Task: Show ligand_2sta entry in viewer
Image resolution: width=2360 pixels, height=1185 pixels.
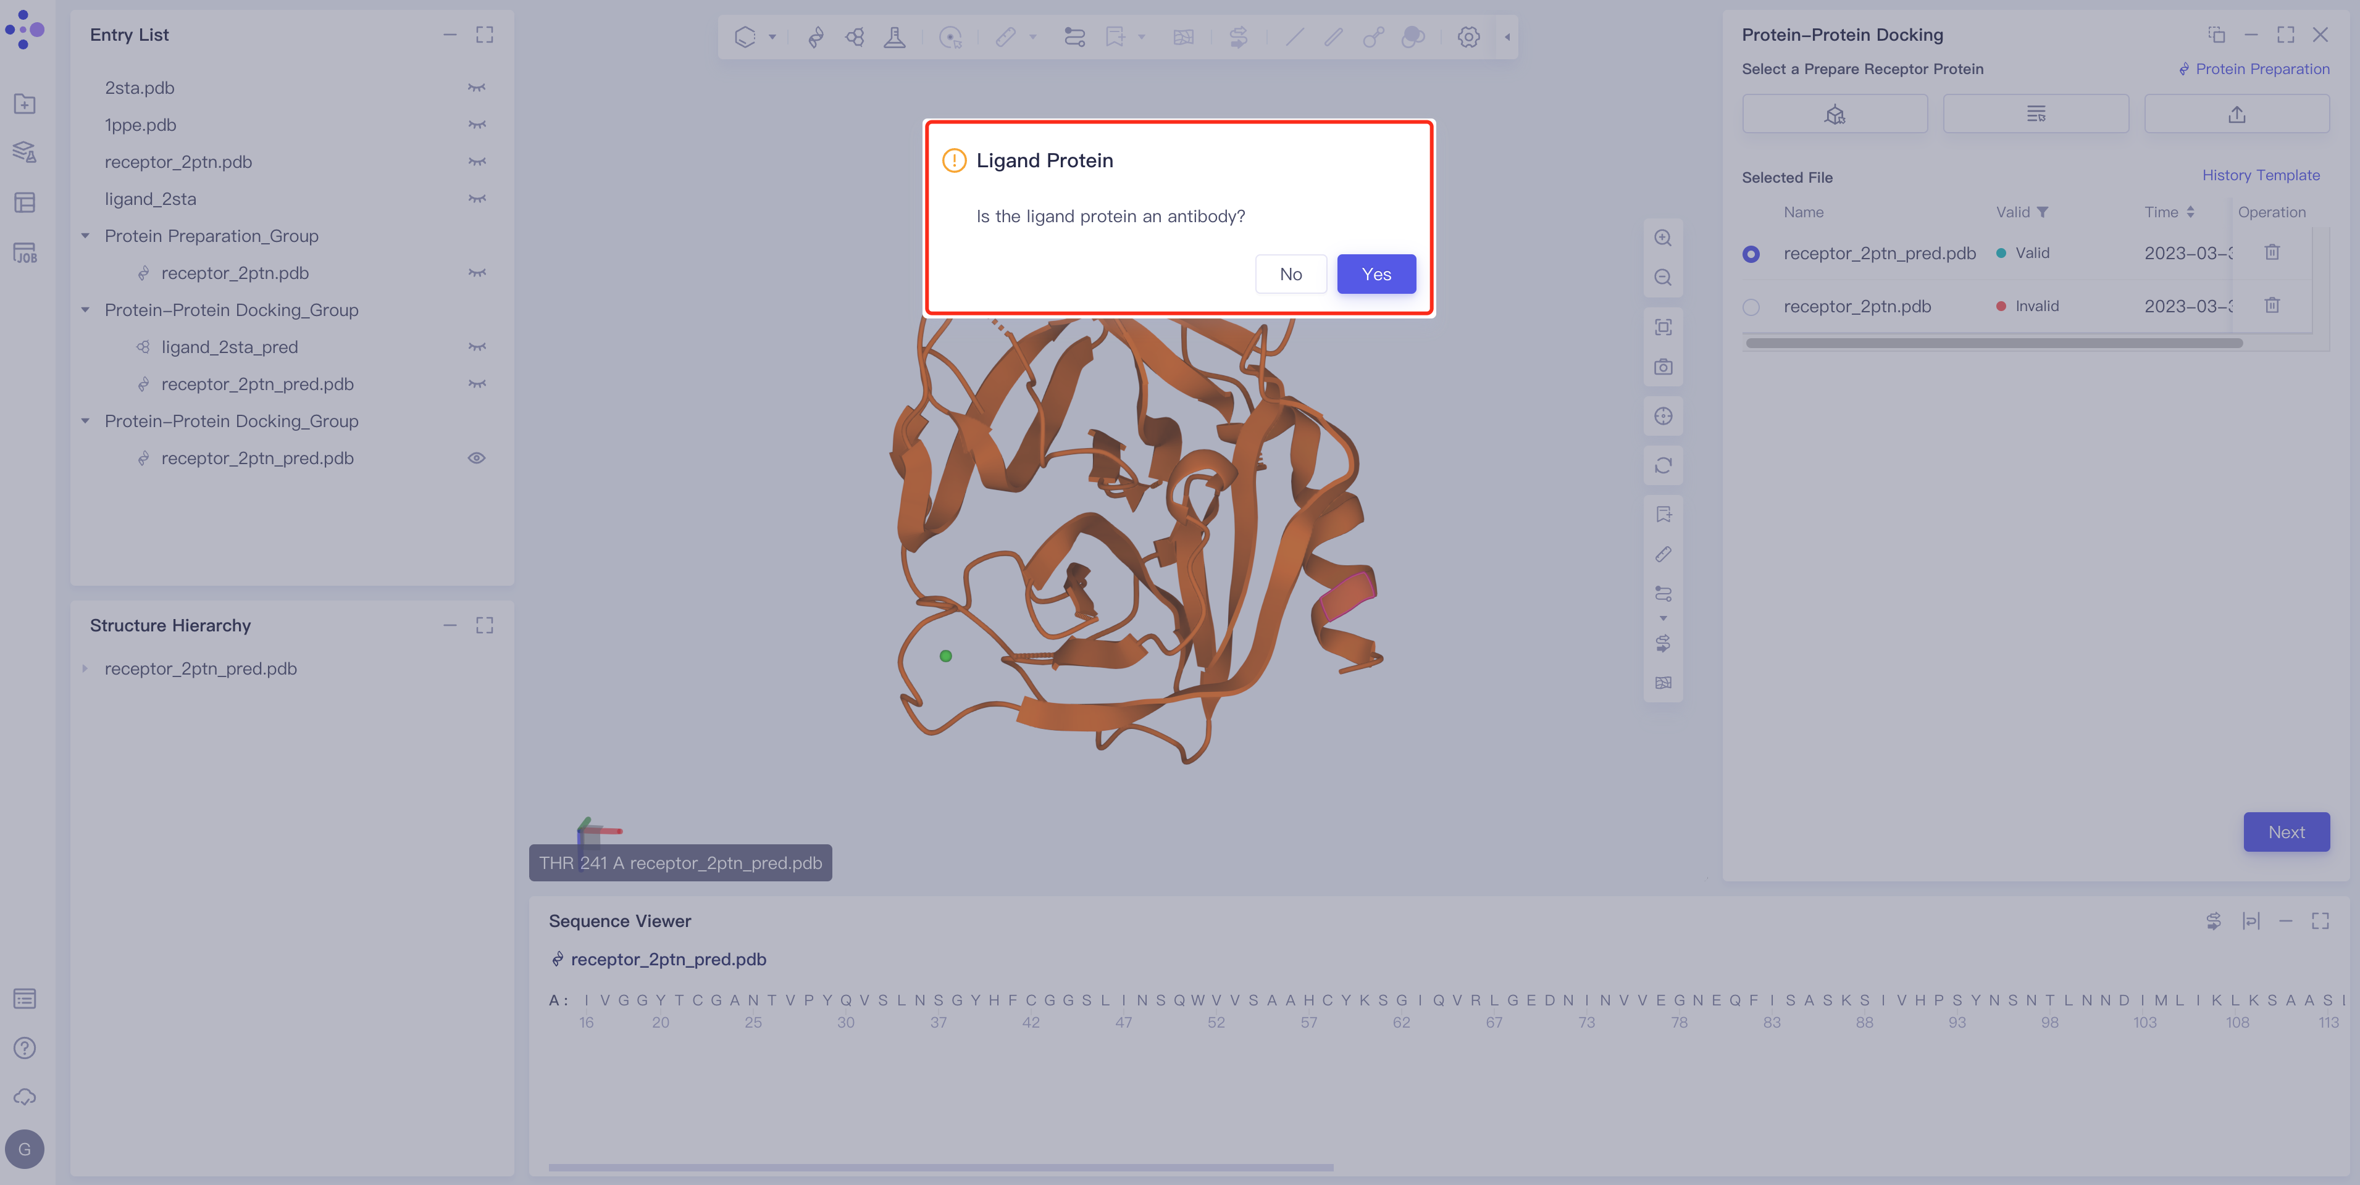Action: pos(477,199)
